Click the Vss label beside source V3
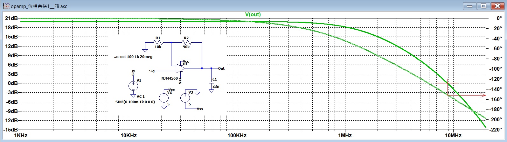Viewport: 507px width, 142px height. (x=200, y=109)
